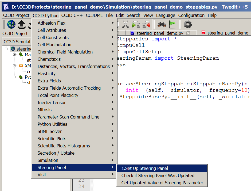Open the Search menu
Image resolution: width=251 pixels, height=191 pixels.
(133, 15)
